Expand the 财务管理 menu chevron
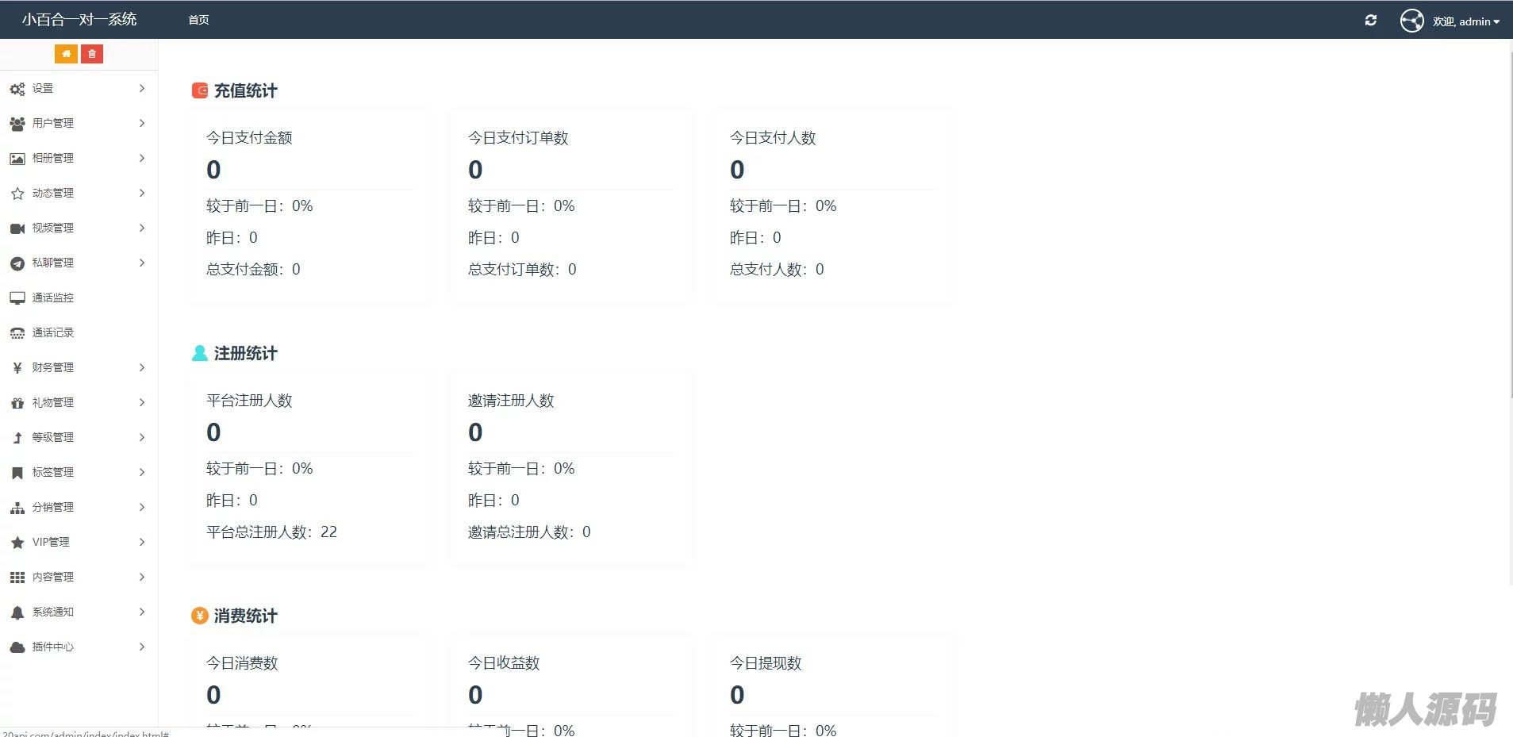The width and height of the screenshot is (1513, 737). click(142, 367)
